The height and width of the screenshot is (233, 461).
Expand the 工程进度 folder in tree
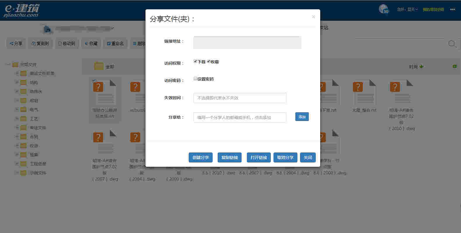coord(17,164)
